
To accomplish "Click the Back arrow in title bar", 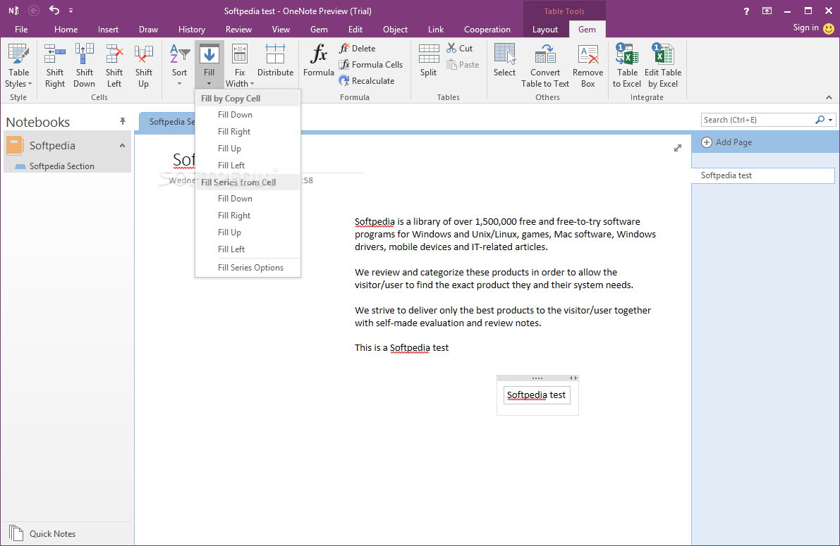I will (x=33, y=10).
